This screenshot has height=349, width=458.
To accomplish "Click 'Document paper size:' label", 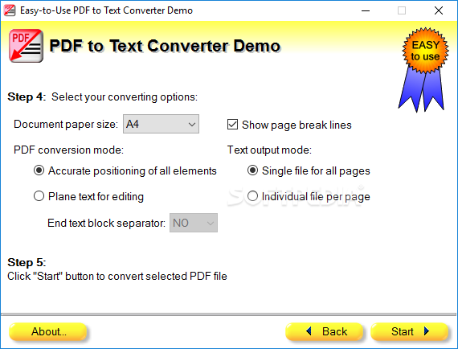I will coord(66,124).
